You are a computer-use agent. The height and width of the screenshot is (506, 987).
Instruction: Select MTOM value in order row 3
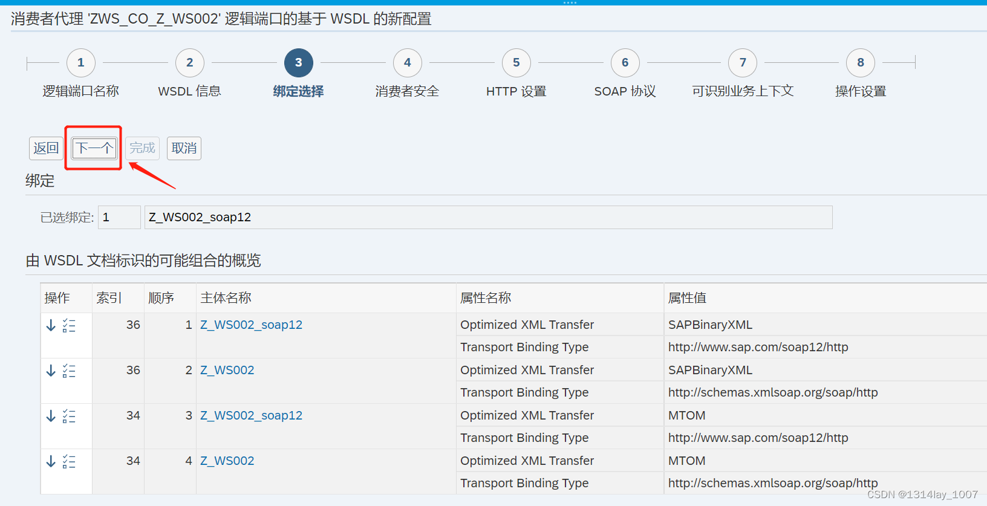(x=687, y=415)
